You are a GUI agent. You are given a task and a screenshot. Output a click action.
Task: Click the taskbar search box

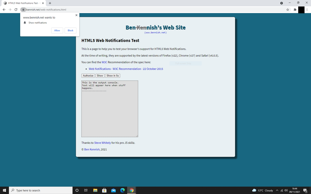click(x=41, y=190)
